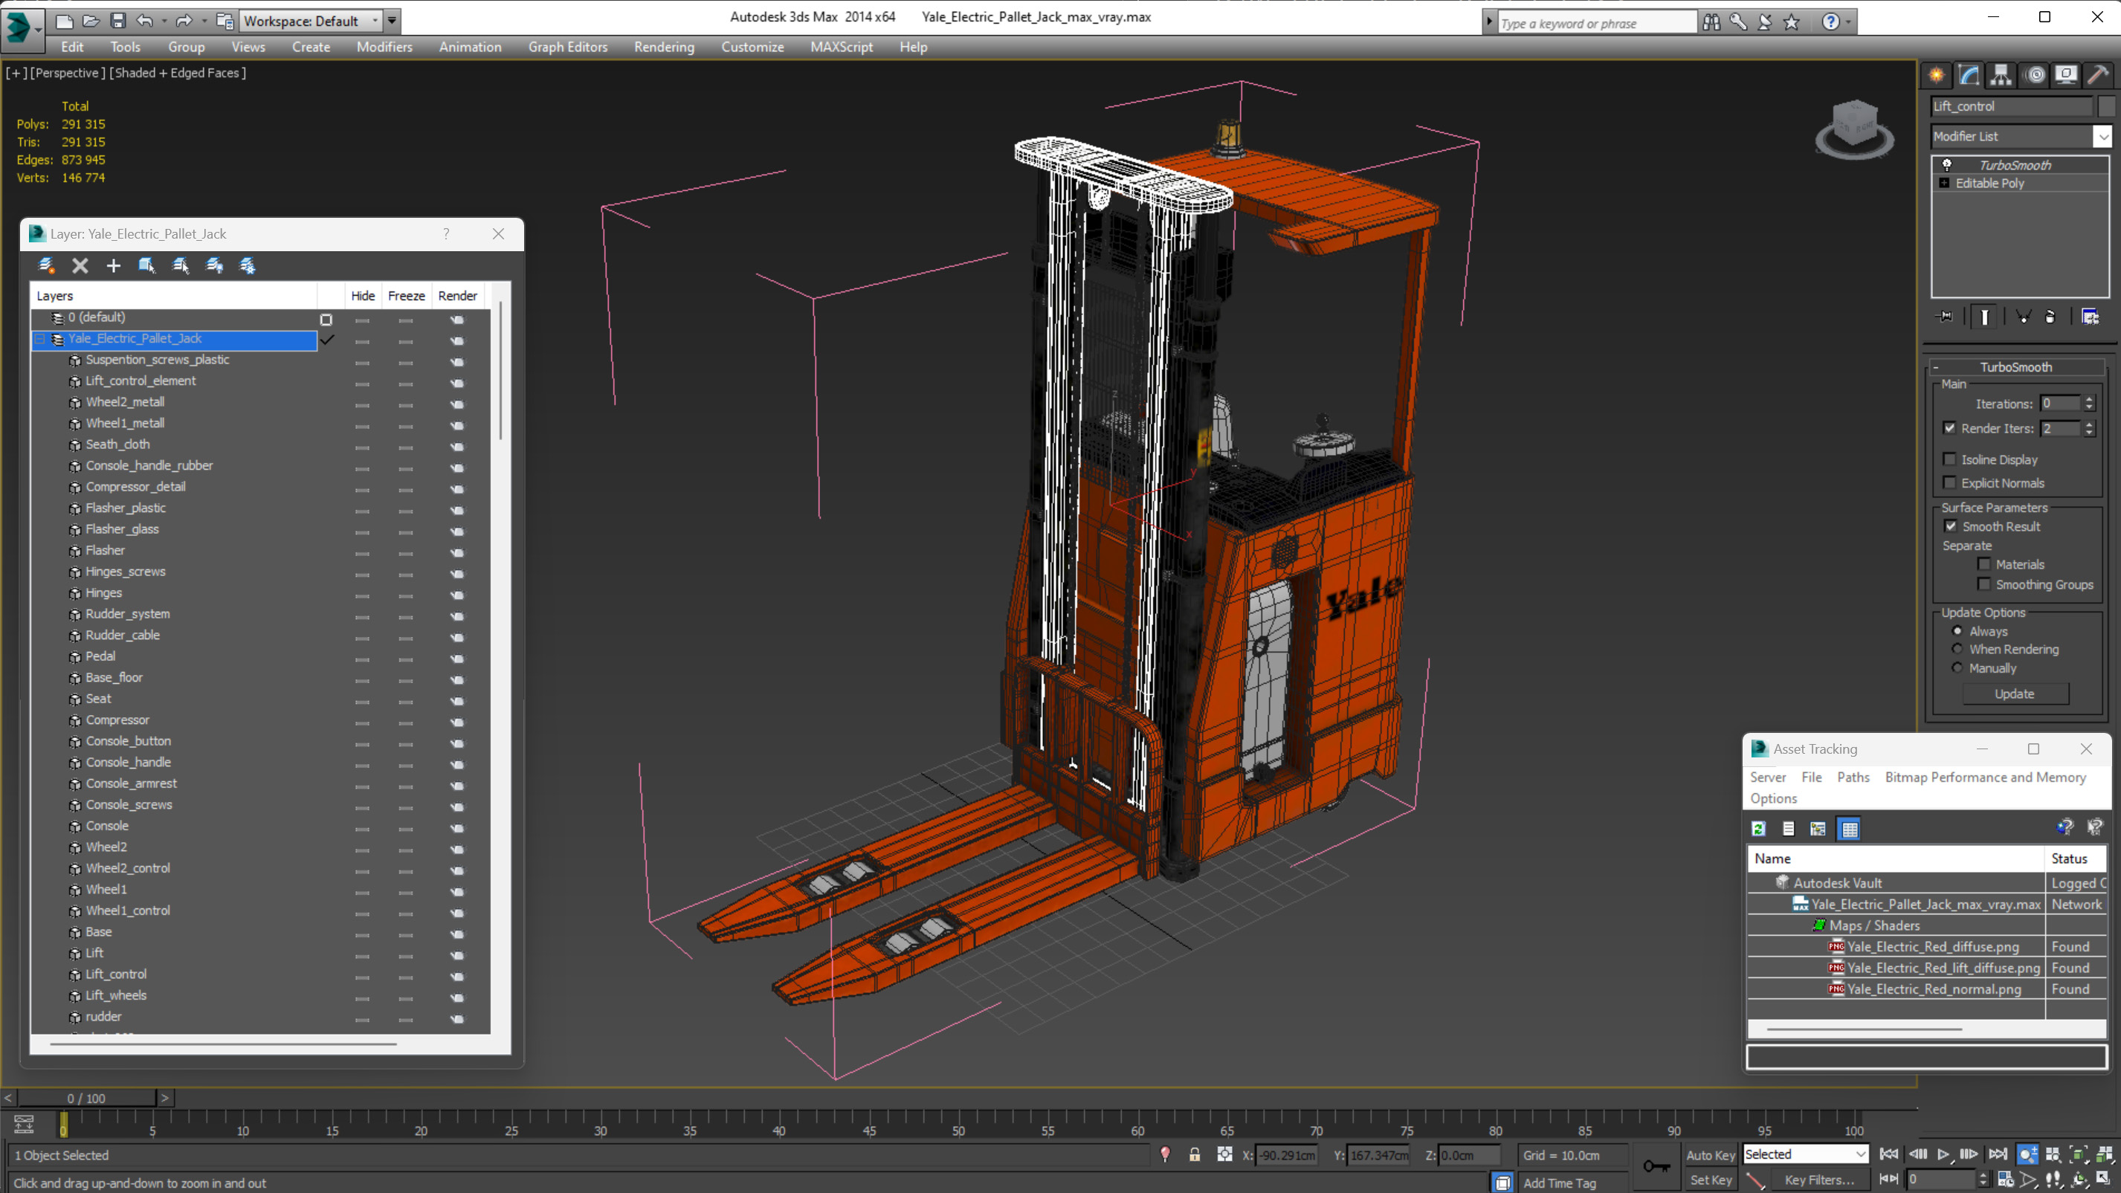Open the MAXScript menu
The image size is (2121, 1193).
842,47
